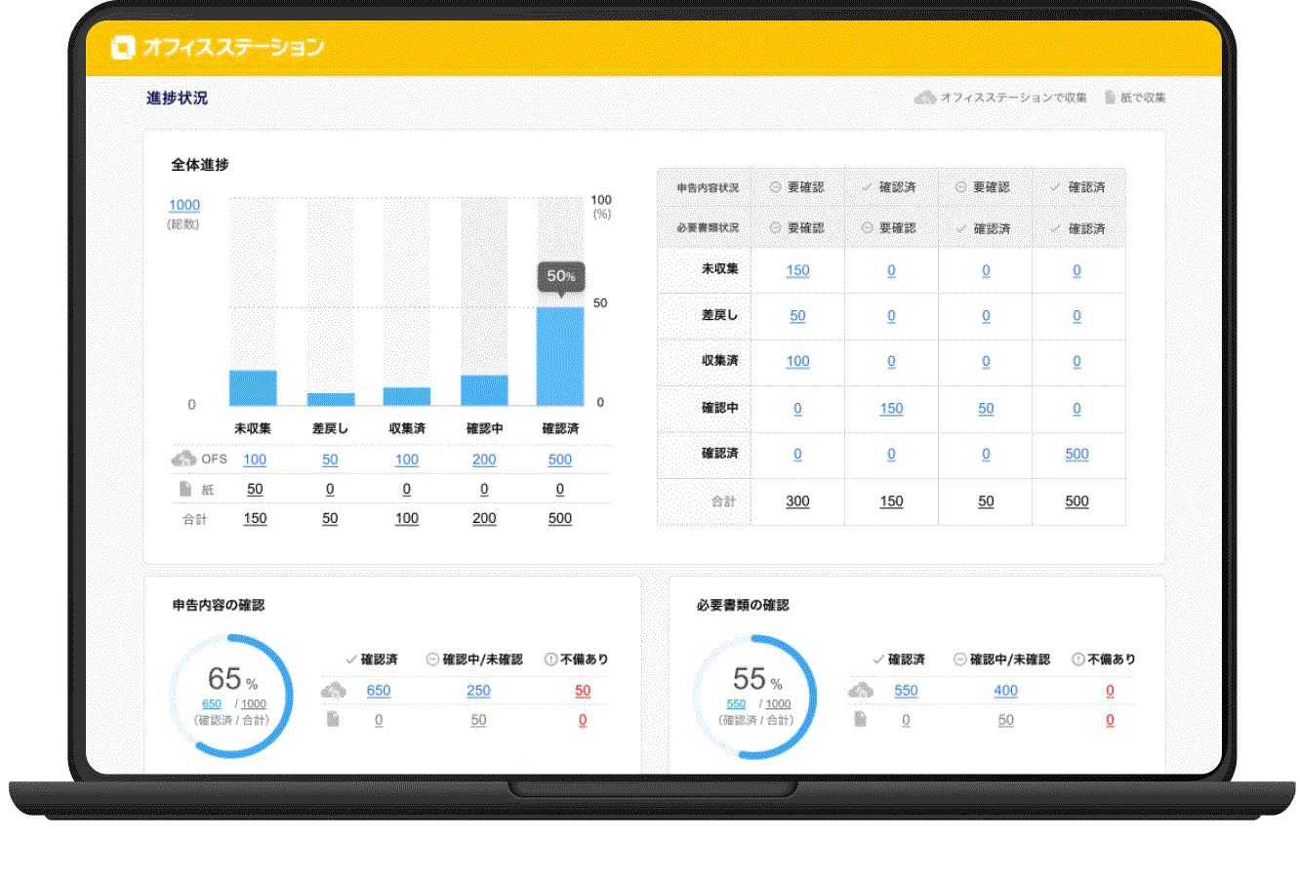This screenshot has width=1300, height=880.
Task: Click the 未収集 bar in the chart
Action: tap(253, 387)
